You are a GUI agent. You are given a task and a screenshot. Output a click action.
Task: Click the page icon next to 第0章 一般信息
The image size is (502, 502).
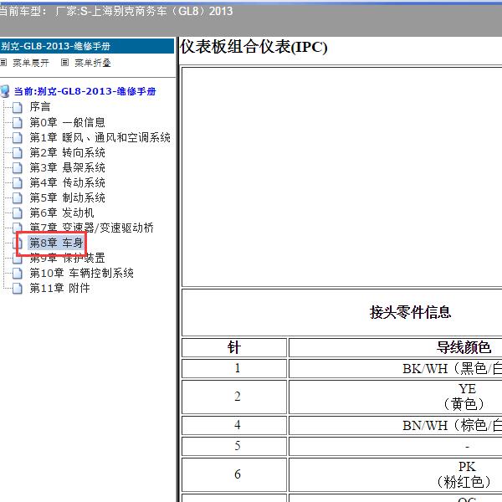click(18, 122)
